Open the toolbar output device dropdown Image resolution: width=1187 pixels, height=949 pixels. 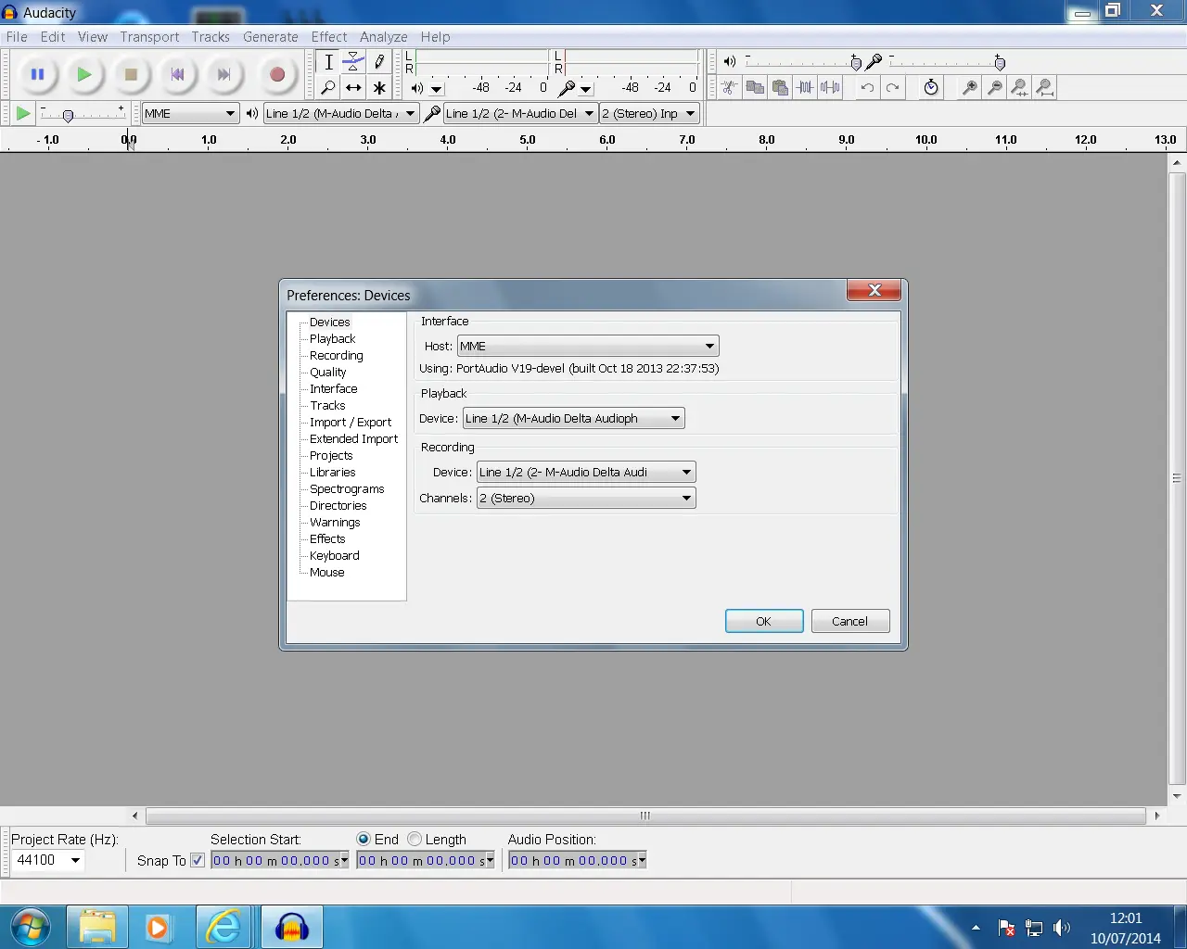(x=340, y=113)
